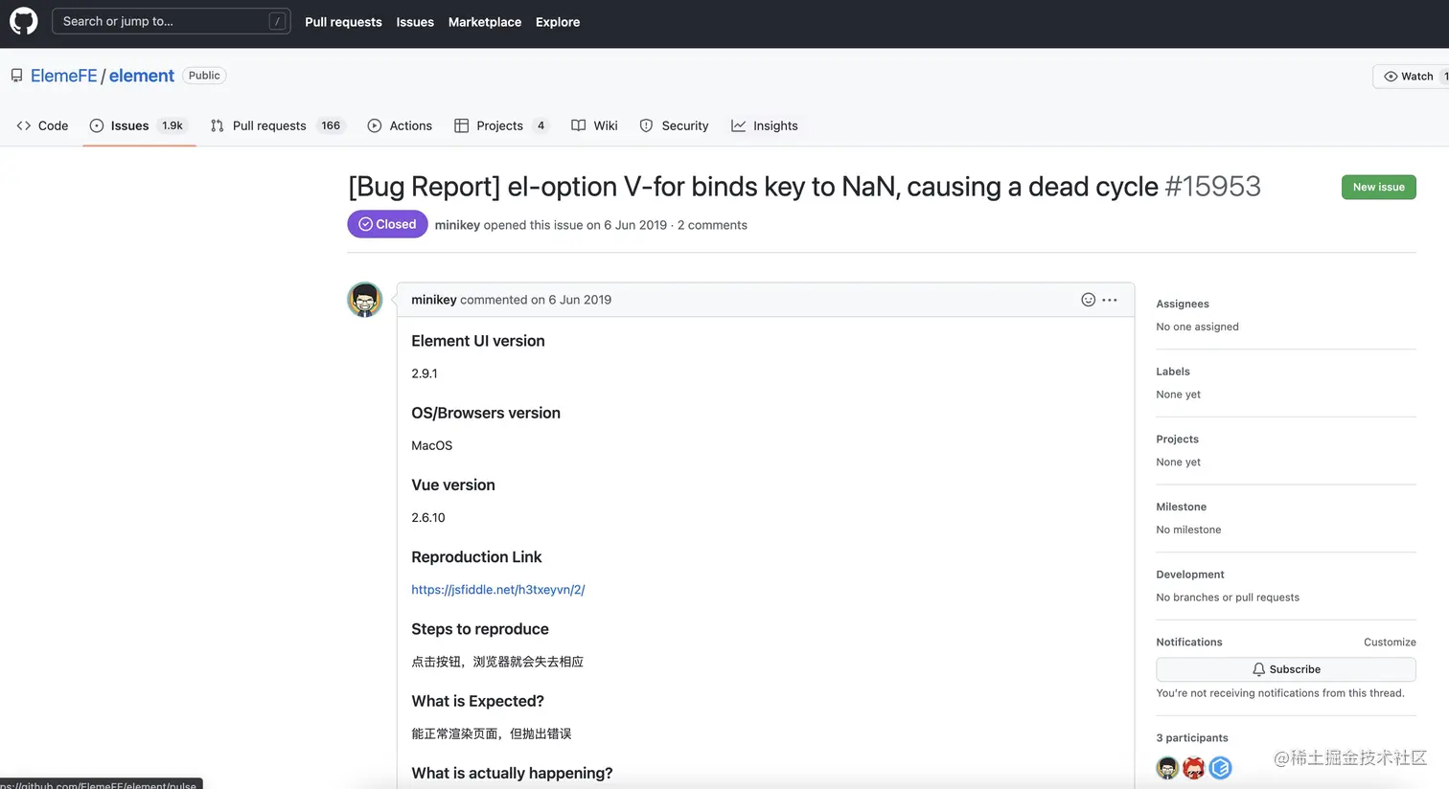Click the Labels sidebar heading
1449x789 pixels.
tap(1173, 372)
